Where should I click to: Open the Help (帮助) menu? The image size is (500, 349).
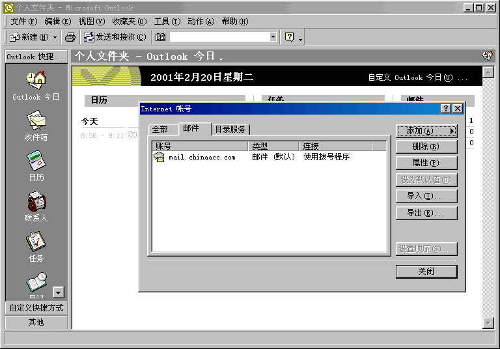point(234,21)
